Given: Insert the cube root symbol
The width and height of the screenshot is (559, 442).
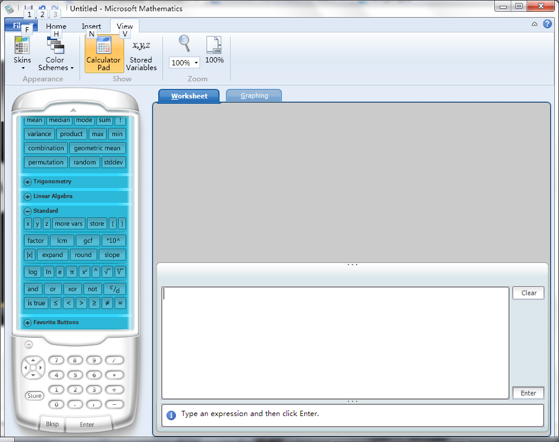Looking at the screenshot, I should [120, 272].
